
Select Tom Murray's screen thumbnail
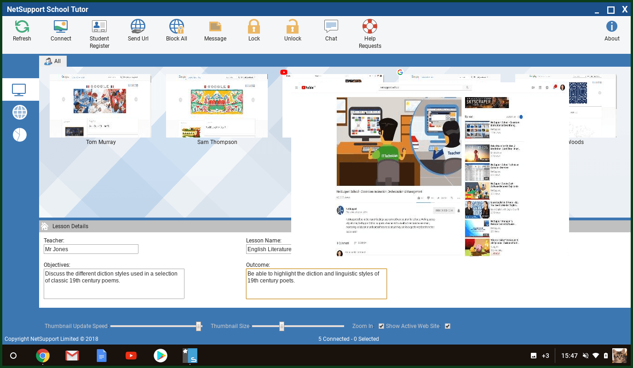(x=100, y=106)
